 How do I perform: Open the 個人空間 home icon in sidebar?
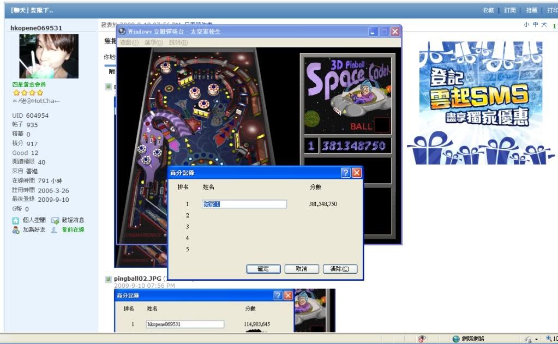click(16, 221)
